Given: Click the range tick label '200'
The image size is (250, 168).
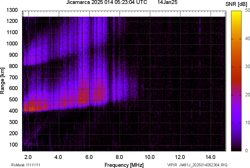Looking at the screenshot, I should (x=14, y=133).
